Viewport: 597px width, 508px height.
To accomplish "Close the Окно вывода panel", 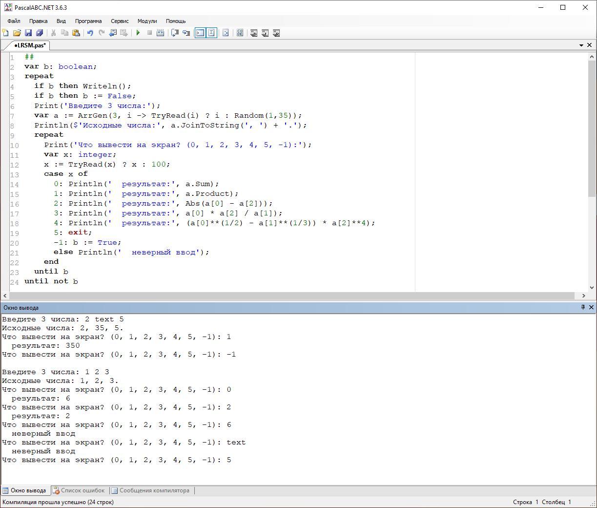I will click(x=591, y=307).
